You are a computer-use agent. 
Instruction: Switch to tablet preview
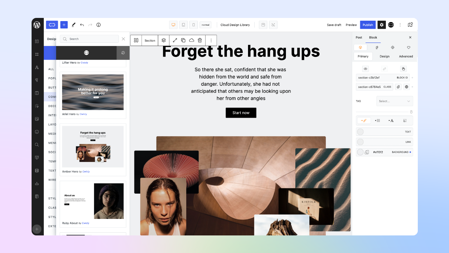183,25
